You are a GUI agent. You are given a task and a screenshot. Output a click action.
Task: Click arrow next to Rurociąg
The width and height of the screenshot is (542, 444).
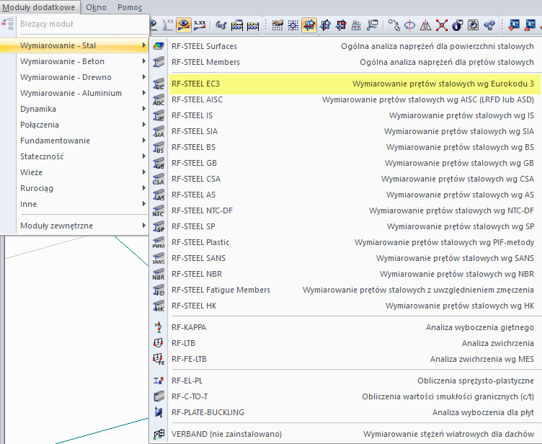point(144,188)
